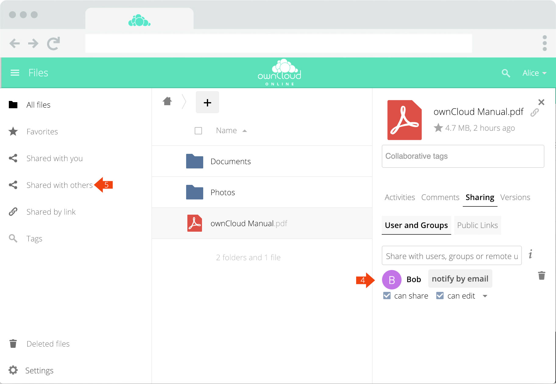Open the Public Links tab
The height and width of the screenshot is (384, 556).
(477, 225)
